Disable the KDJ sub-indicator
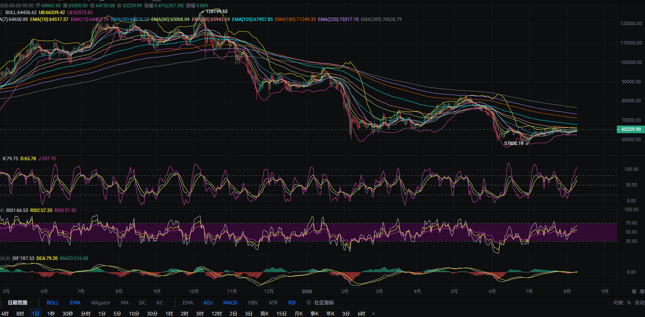Image resolution: width=645 pixels, height=317 pixels. pos(208,303)
